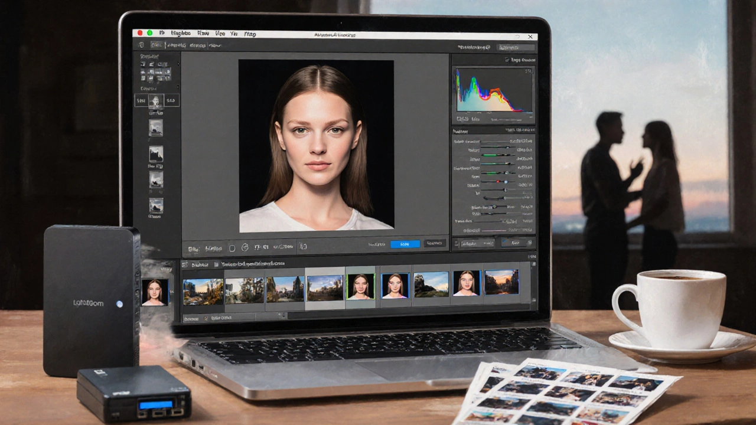Click the circular icon at the top toolbar's left end
This screenshot has height=425, width=756.
point(141,45)
